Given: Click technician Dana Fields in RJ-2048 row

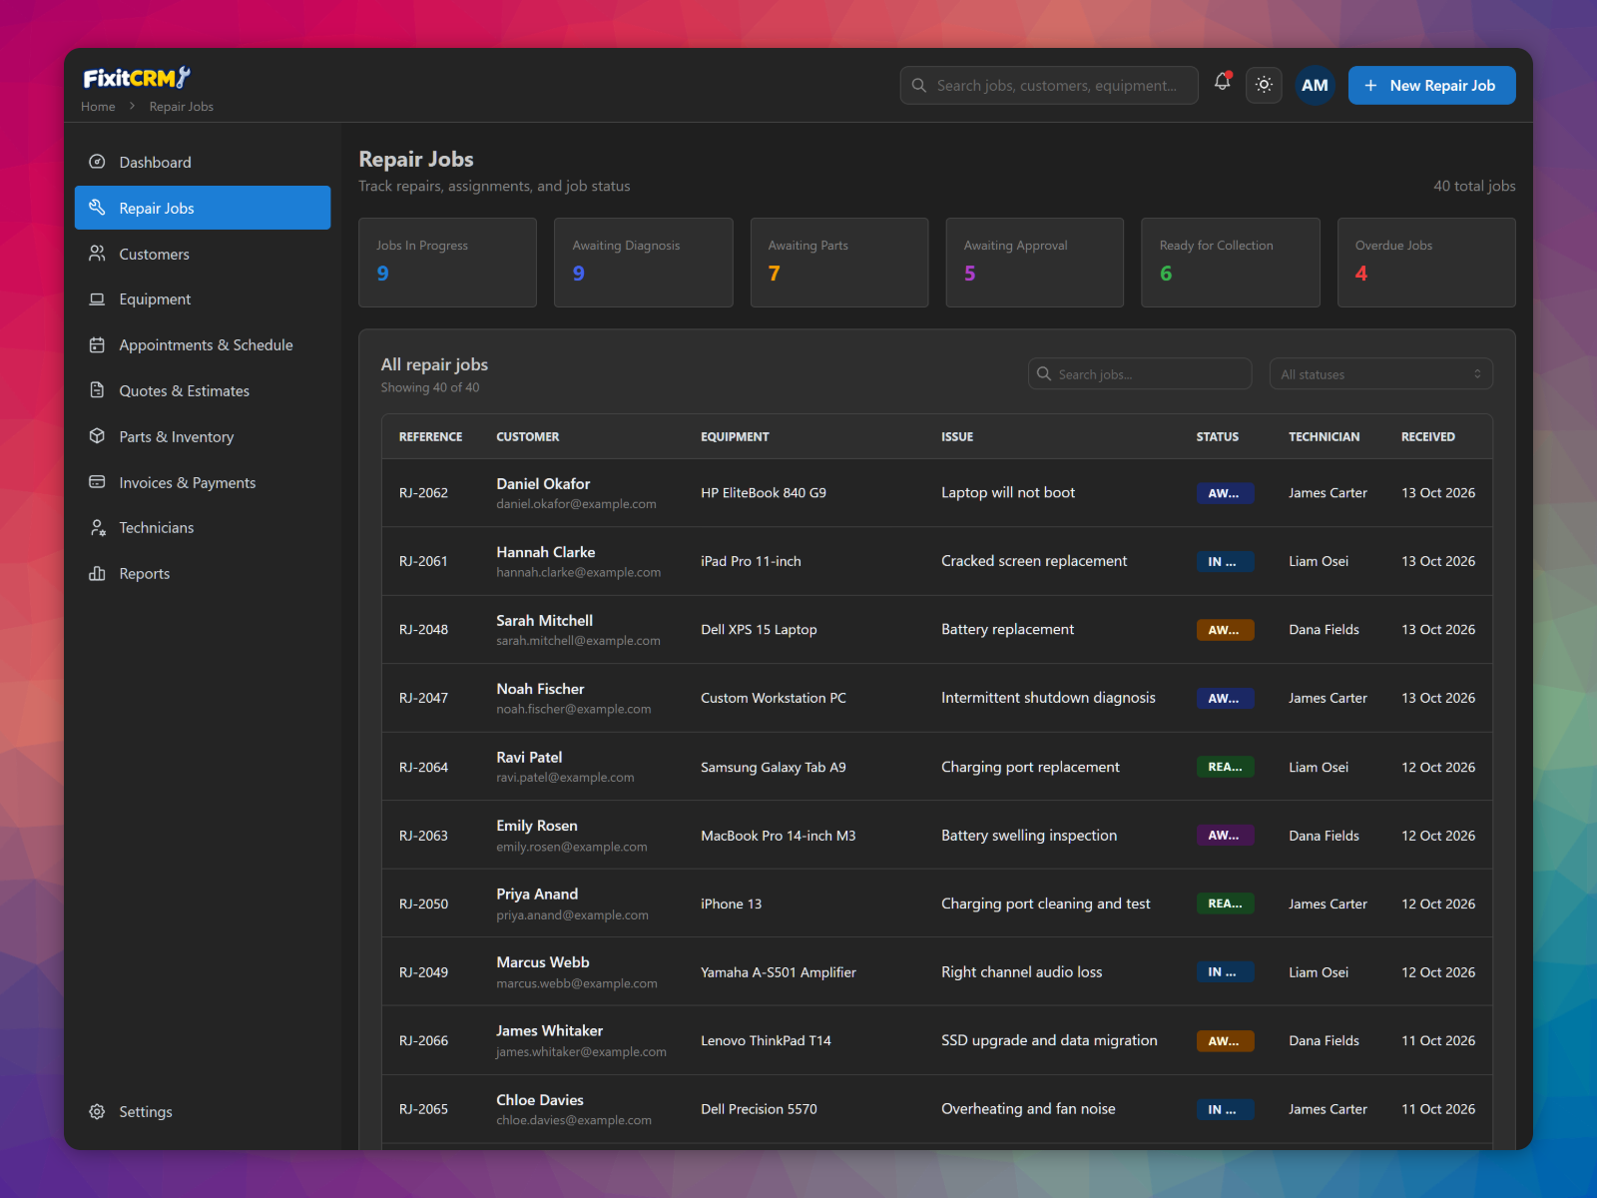Looking at the screenshot, I should [x=1324, y=630].
